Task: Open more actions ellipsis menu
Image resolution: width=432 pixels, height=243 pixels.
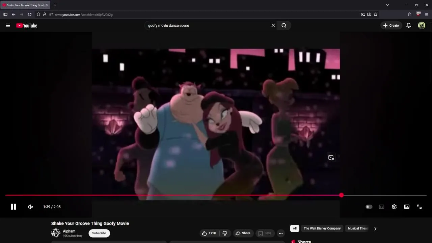Action: click(280, 233)
